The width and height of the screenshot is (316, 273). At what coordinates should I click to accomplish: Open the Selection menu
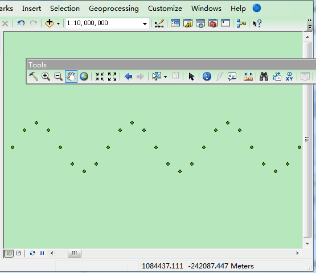65,9
